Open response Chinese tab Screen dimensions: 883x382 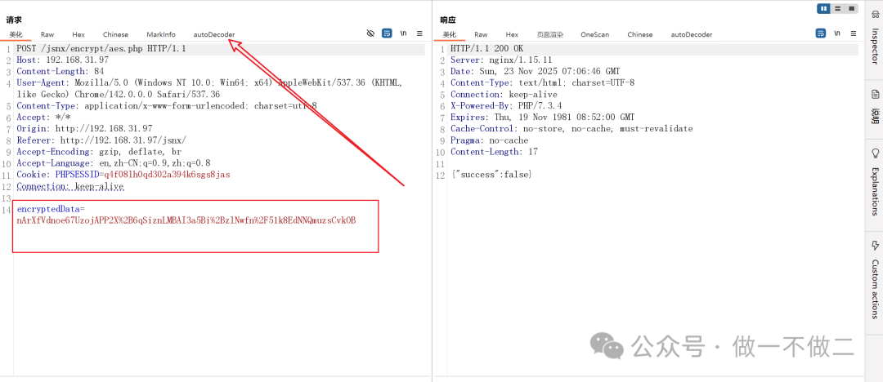639,34
